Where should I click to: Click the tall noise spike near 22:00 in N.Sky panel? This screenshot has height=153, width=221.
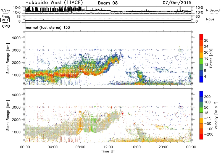[x=180, y=9]
